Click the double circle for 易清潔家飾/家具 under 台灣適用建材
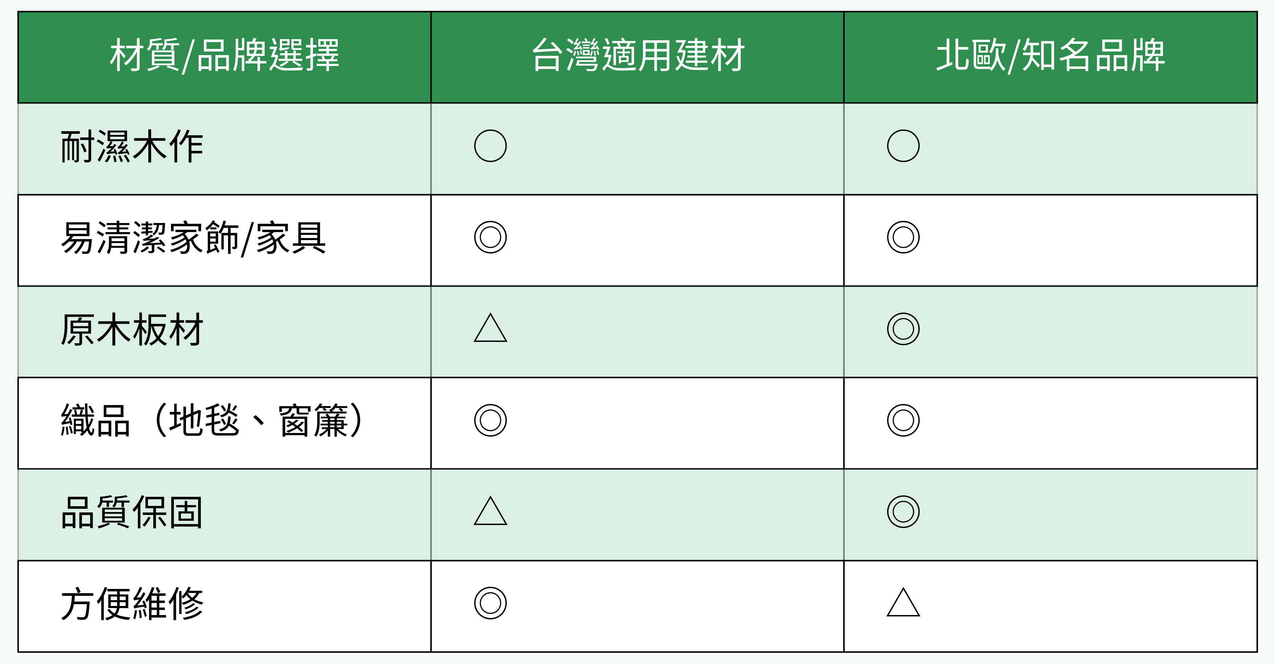Image resolution: width=1275 pixels, height=664 pixels. click(x=490, y=237)
